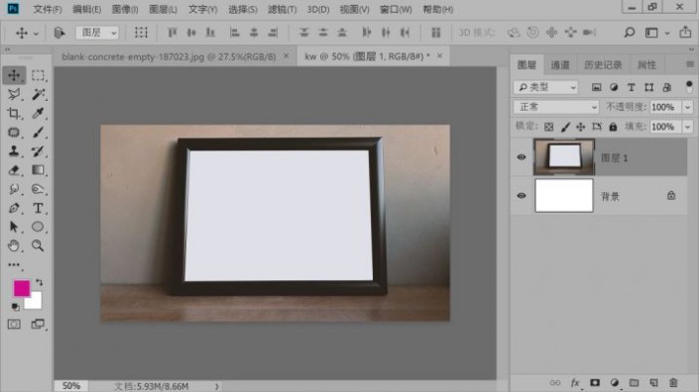The height and width of the screenshot is (392, 699).
Task: Select the Eyedropper tool
Action: coord(38,114)
